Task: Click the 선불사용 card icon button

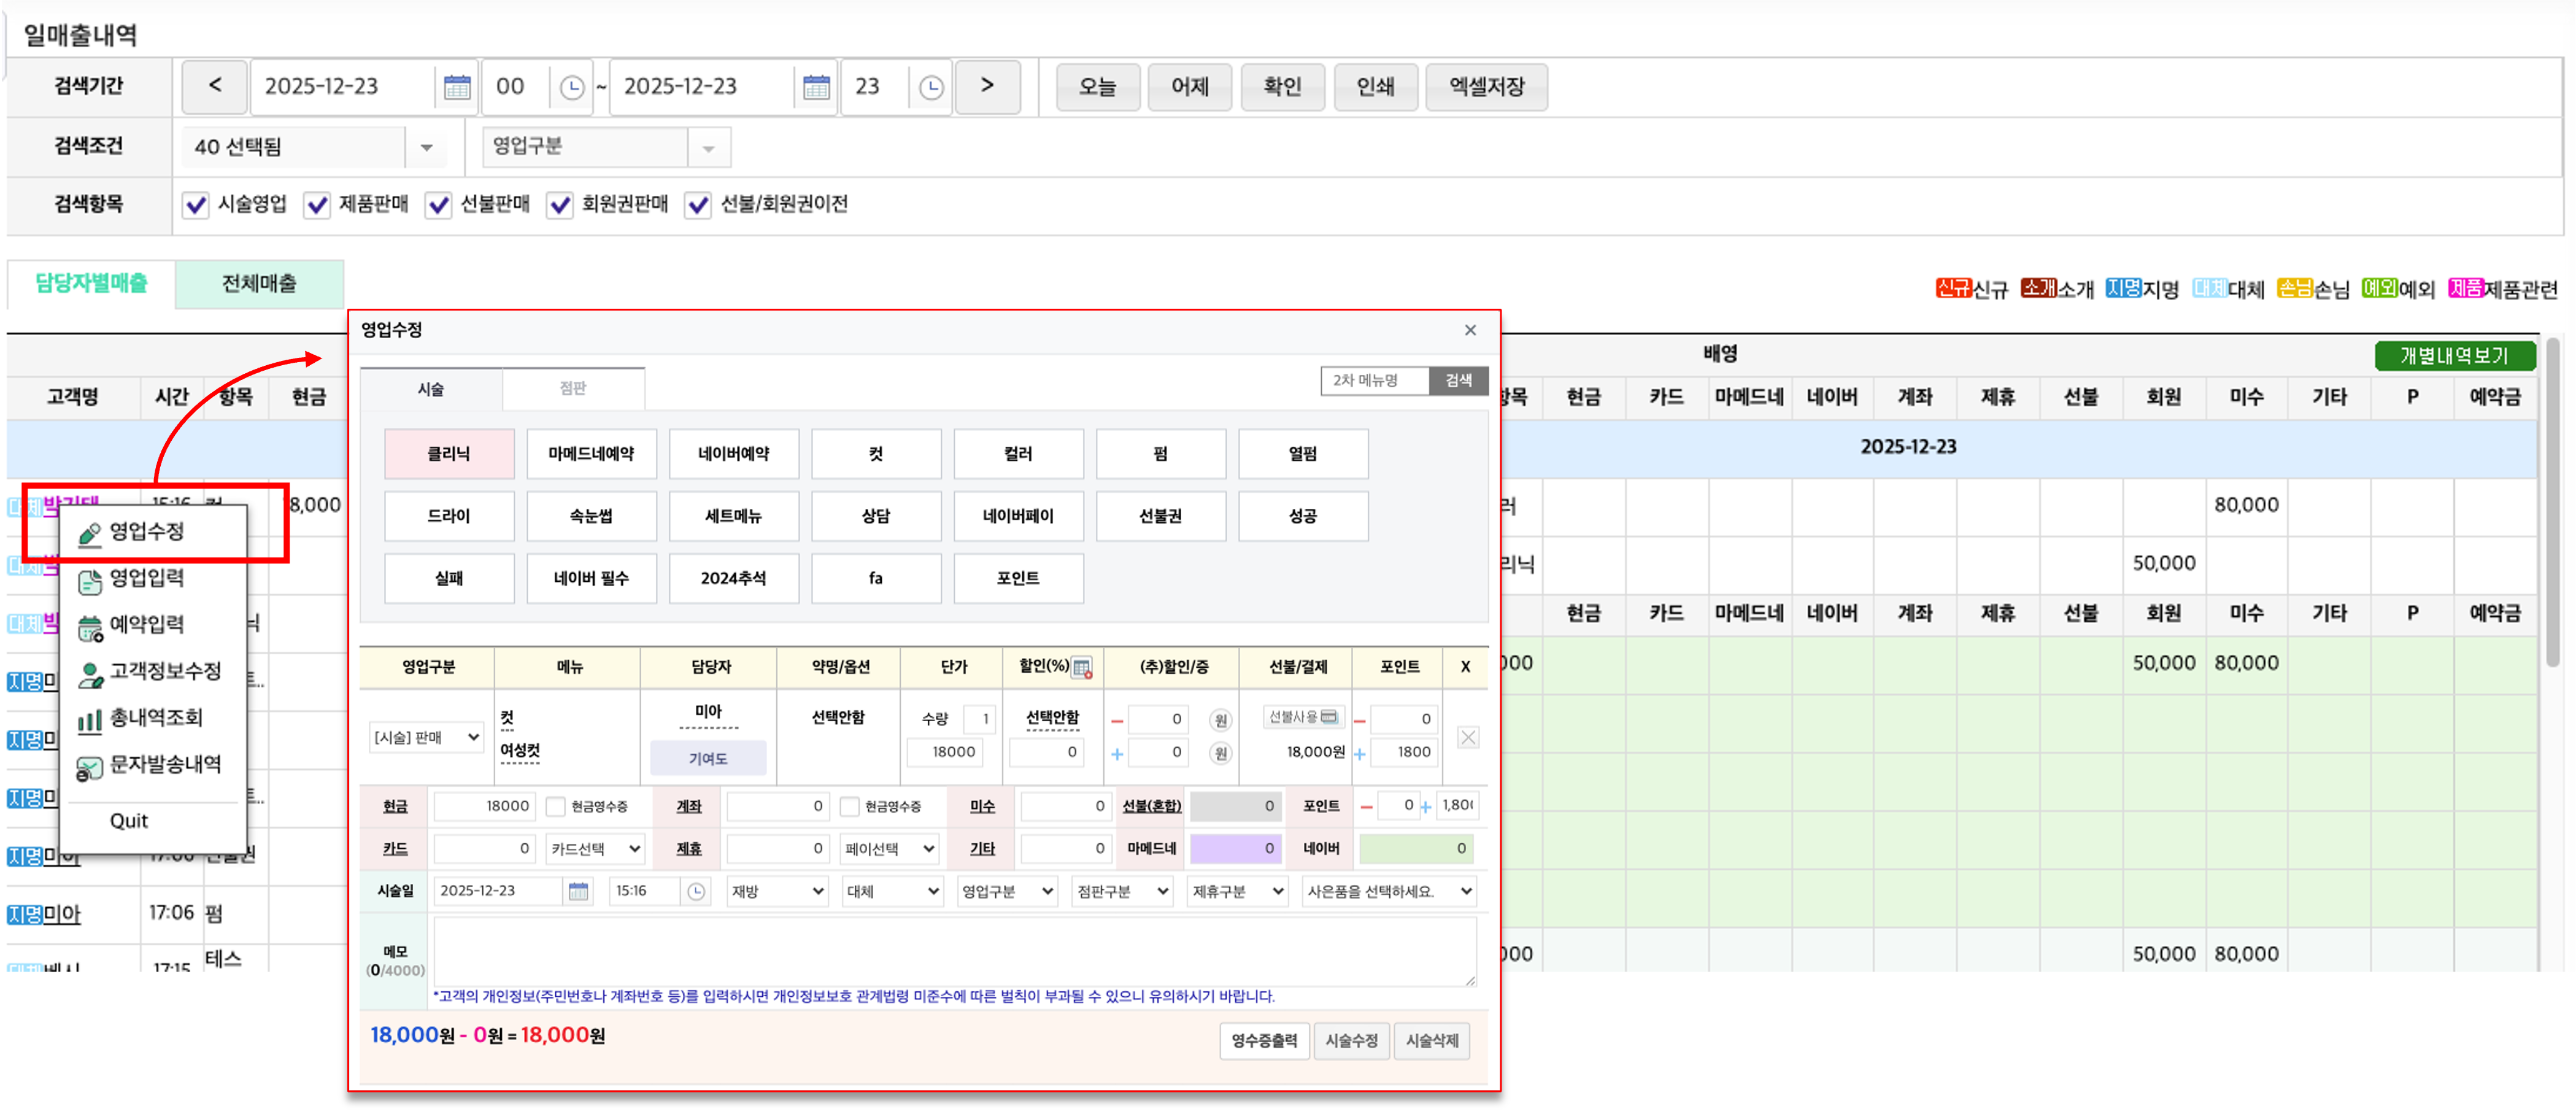Action: point(1328,717)
